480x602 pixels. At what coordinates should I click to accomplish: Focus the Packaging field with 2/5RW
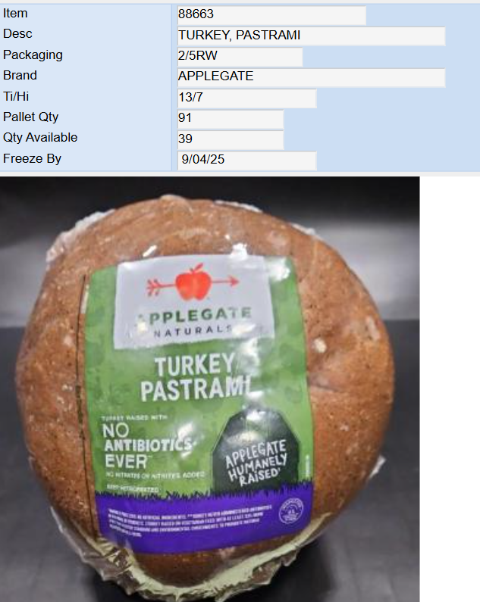click(x=240, y=56)
